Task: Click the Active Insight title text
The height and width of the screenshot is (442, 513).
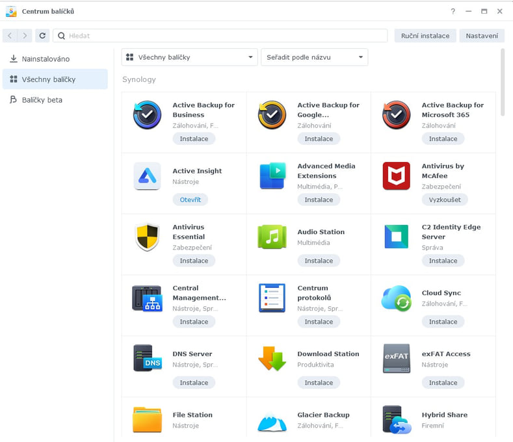Action: 197,171
